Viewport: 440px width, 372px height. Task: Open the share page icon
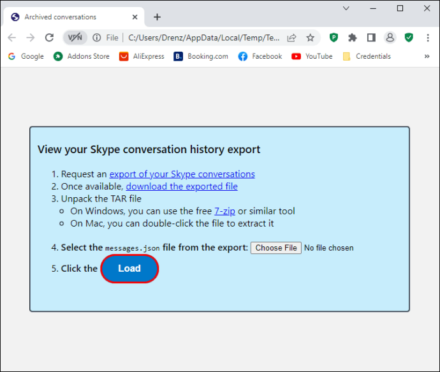click(292, 38)
